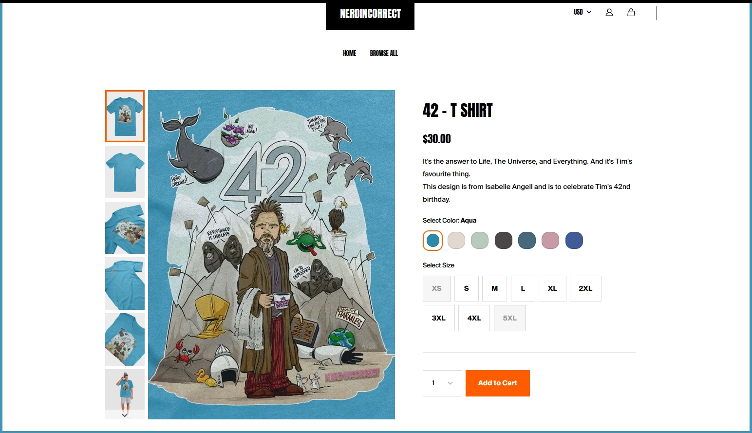The width and height of the screenshot is (752, 433).
Task: Select the 3XL size option
Action: click(438, 318)
